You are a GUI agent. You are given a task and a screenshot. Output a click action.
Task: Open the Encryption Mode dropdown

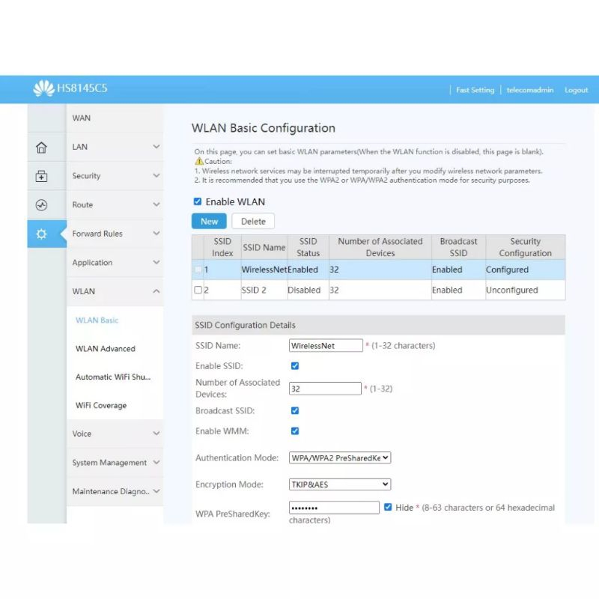click(x=340, y=484)
